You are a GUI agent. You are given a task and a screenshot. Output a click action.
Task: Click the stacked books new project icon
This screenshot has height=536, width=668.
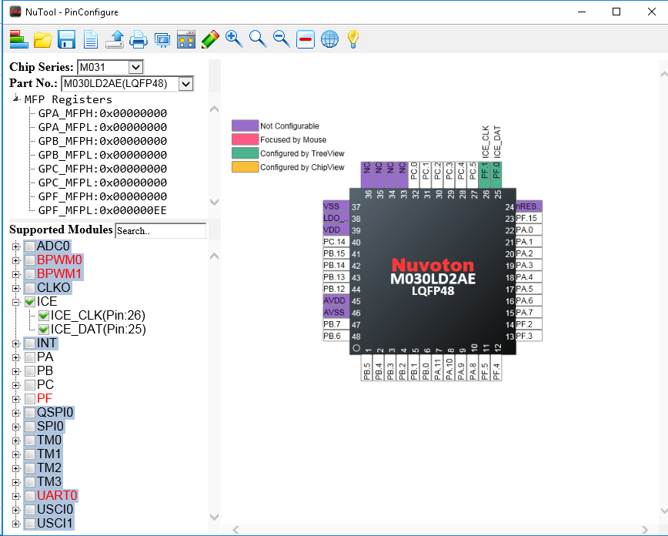tap(18, 39)
